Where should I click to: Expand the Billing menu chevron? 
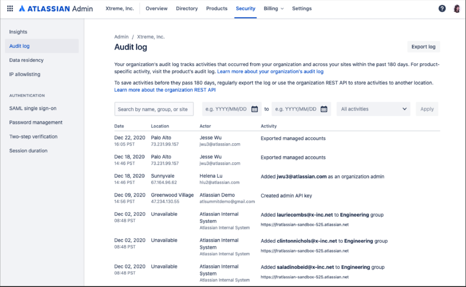point(283,8)
